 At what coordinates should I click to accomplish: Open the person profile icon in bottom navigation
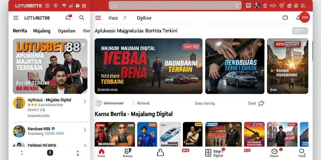click(160, 152)
